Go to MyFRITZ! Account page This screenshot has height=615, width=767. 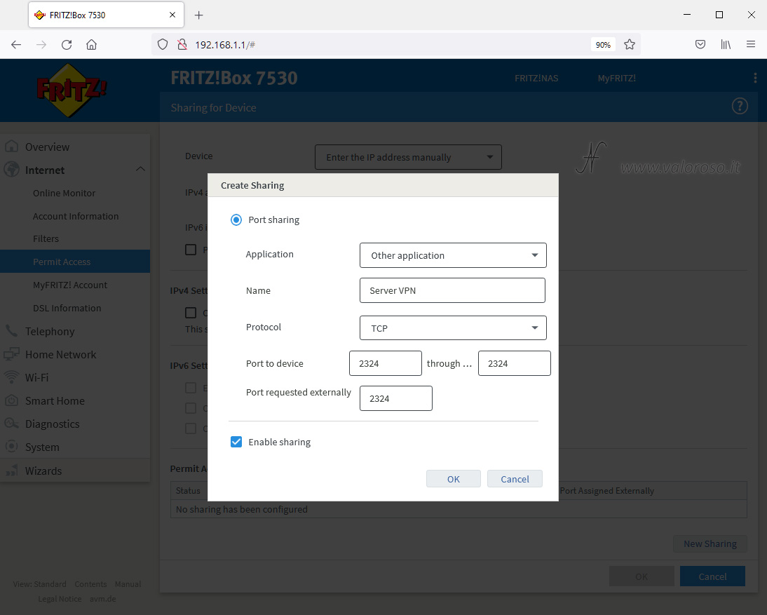(x=70, y=285)
